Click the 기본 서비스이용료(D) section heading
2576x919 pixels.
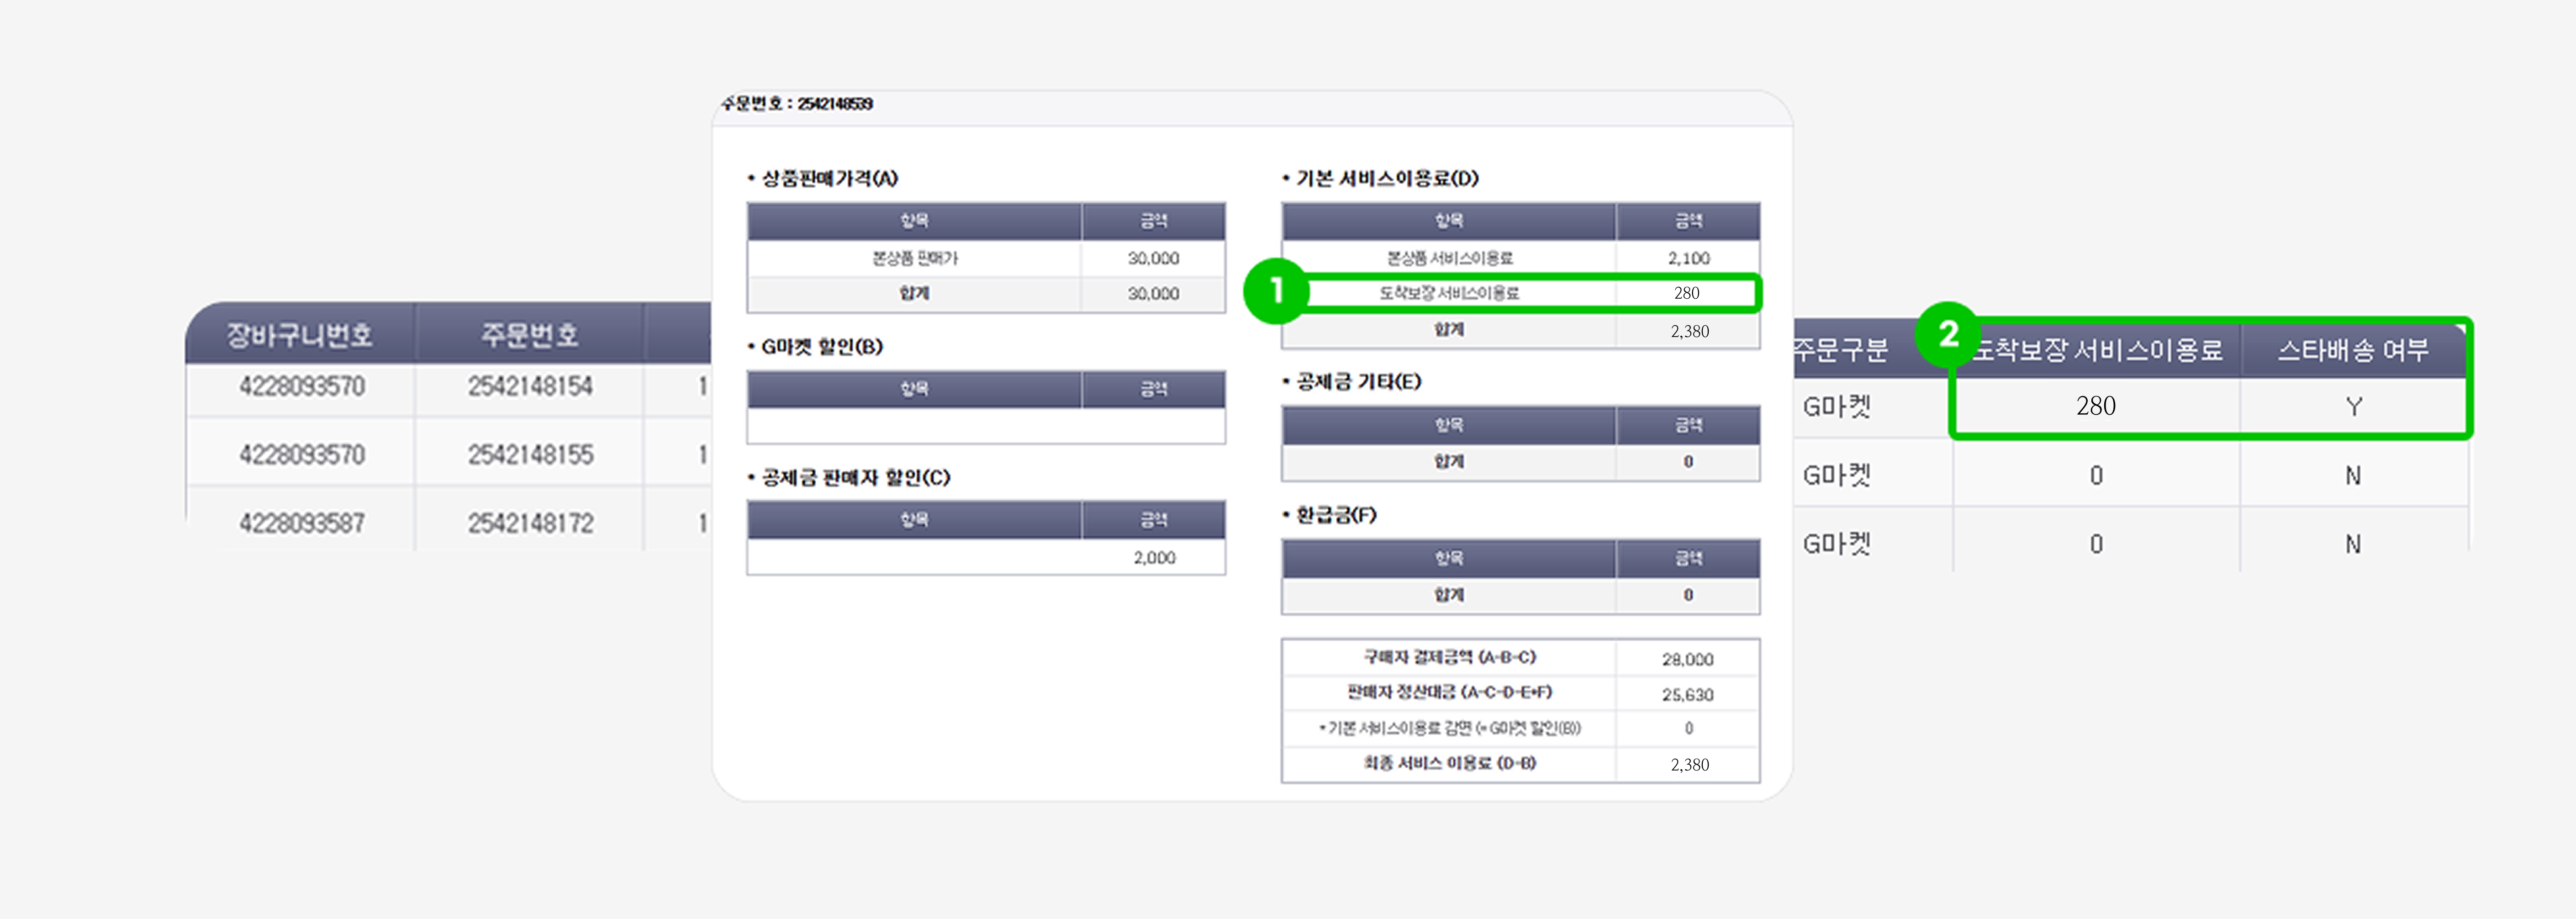(1387, 178)
